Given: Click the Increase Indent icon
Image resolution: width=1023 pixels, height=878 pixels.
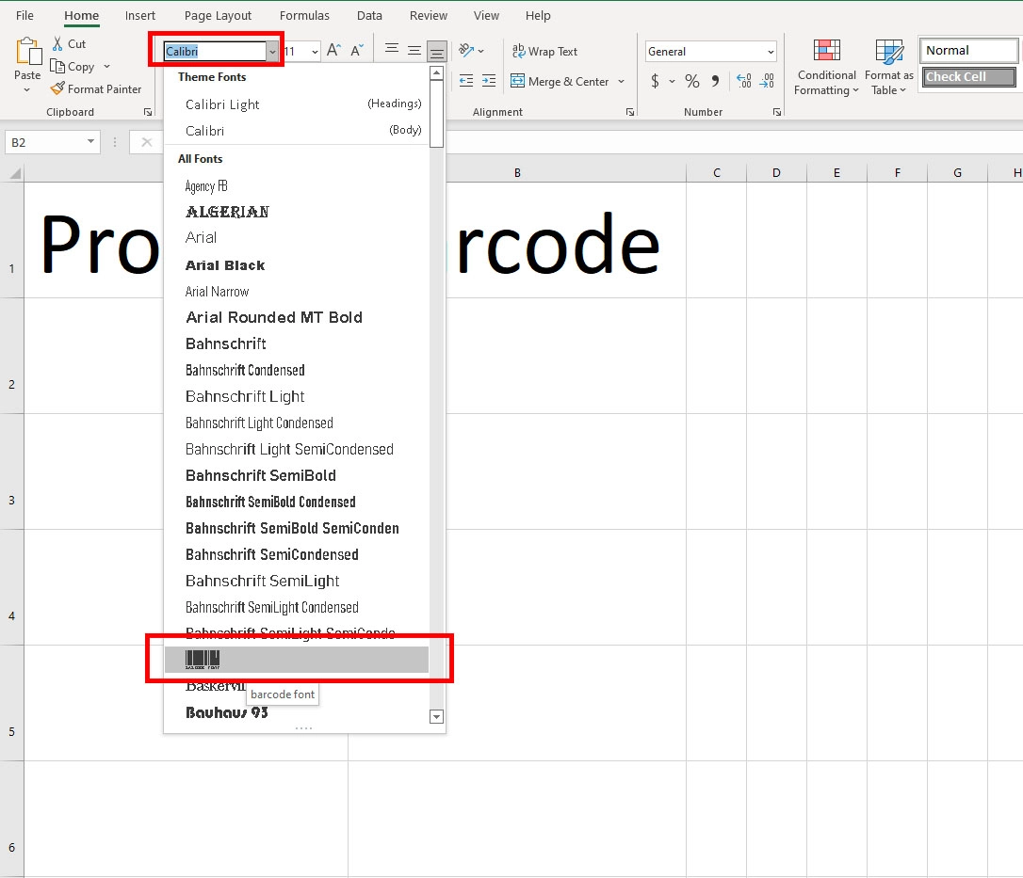Looking at the screenshot, I should pos(489,82).
